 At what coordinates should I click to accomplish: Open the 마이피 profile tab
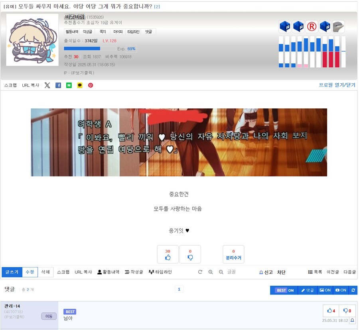click(118, 32)
